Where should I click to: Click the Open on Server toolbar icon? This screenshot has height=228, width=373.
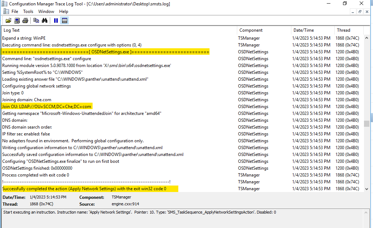click(17, 21)
